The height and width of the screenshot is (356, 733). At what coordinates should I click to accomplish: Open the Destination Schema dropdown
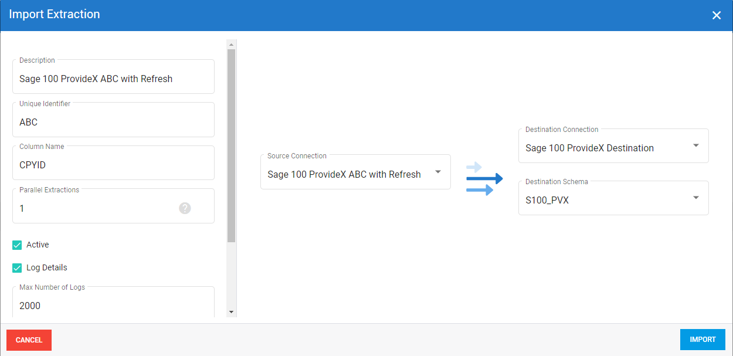pyautogui.click(x=695, y=198)
